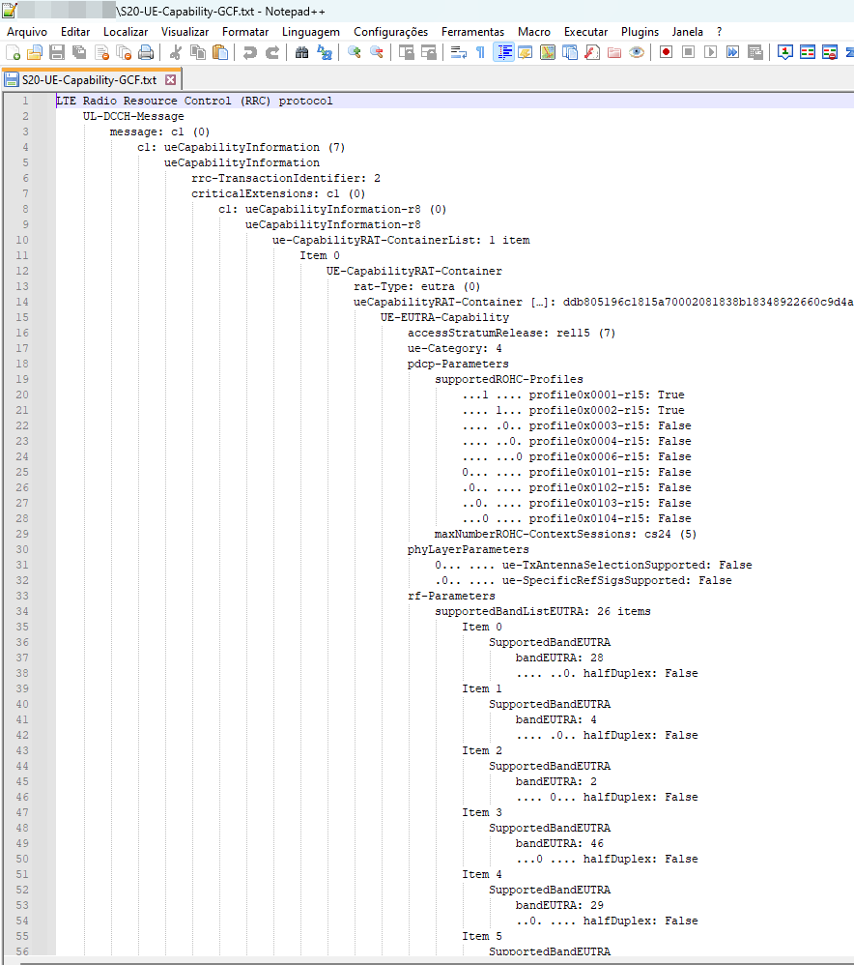Open the Visualizar menu

coord(185,32)
